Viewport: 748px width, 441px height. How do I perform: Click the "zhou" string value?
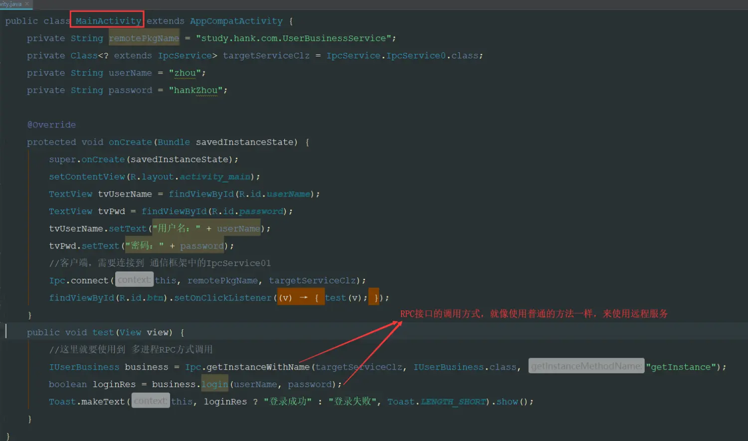coord(185,73)
